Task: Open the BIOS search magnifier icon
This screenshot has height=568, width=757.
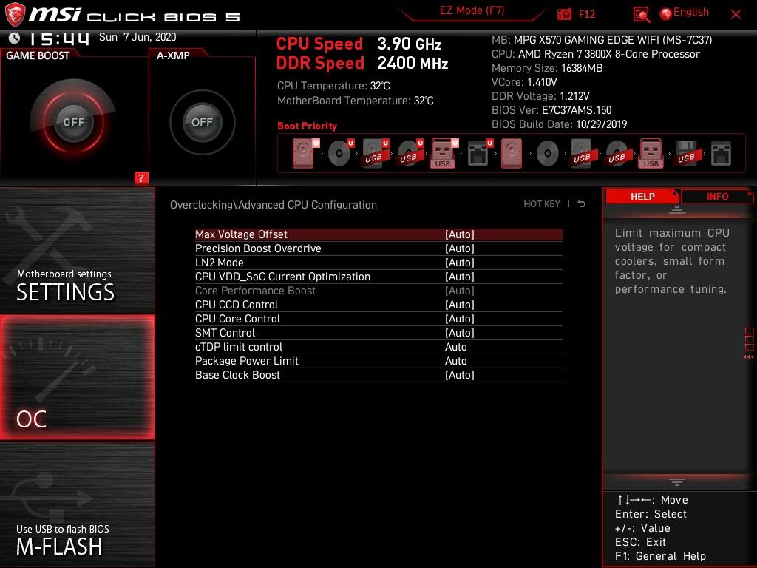Action: pos(641,15)
